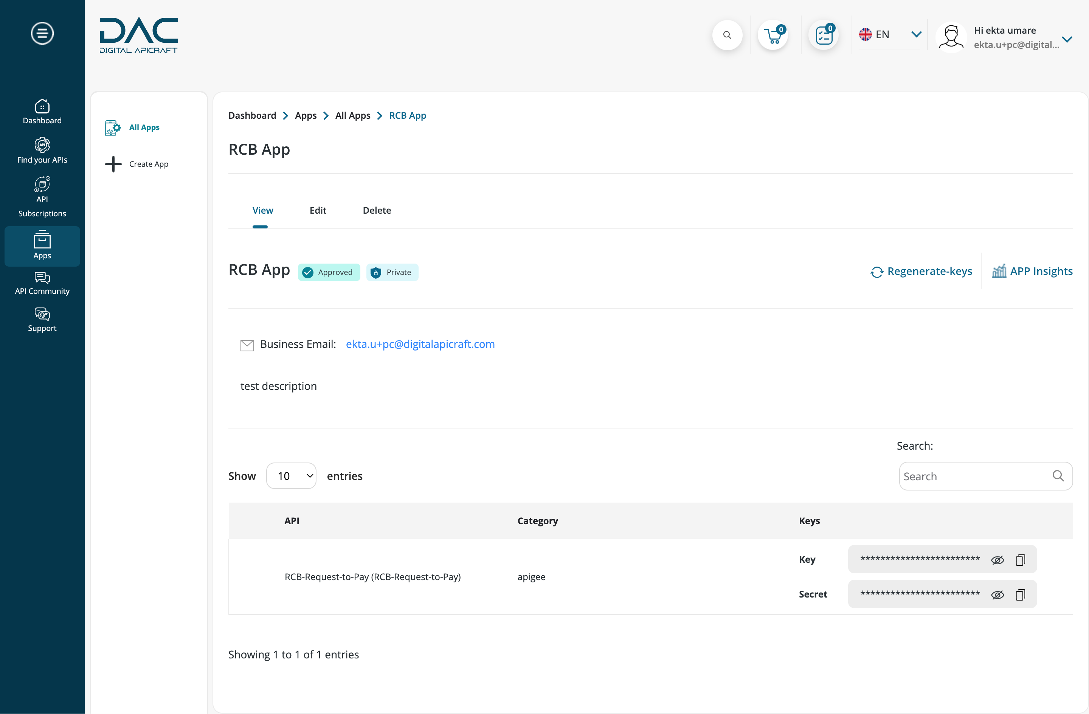1089x714 pixels.
Task: Open All Apps in the side panel
Action: (x=144, y=127)
